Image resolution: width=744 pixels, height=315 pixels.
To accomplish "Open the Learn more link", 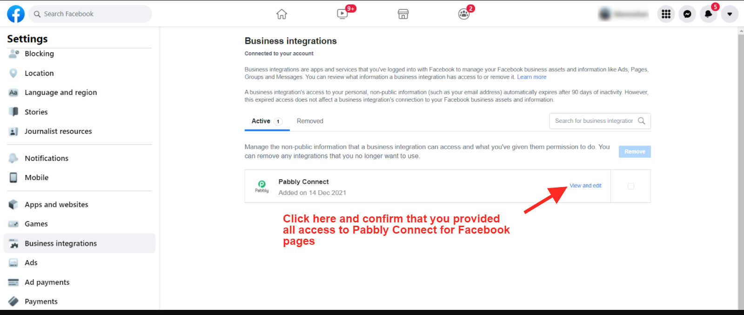I will tap(532, 77).
